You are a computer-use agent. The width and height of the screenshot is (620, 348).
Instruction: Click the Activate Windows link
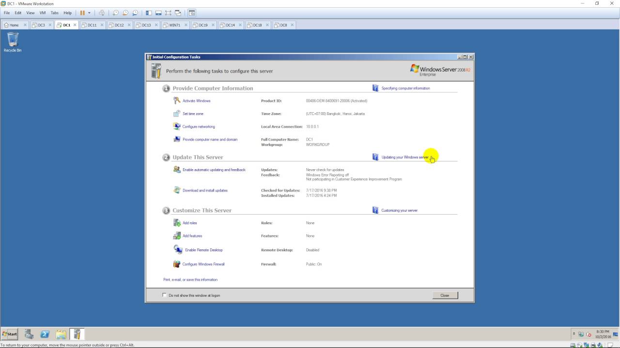coord(196,101)
